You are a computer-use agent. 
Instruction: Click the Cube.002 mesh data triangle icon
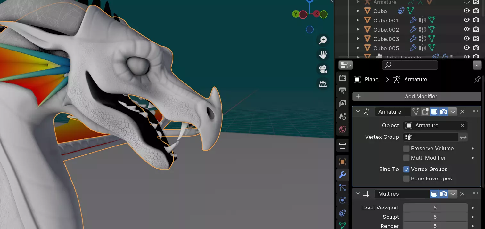coord(432,30)
